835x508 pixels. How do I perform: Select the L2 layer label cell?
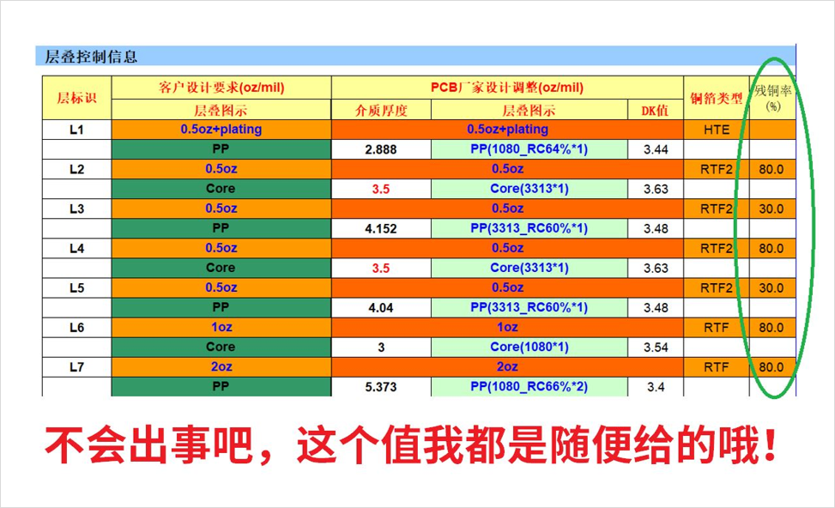click(x=76, y=169)
